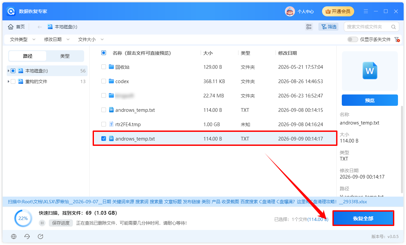Screen dimensions: 406x245
Task: Sort by the 修改日期 column header
Action: coord(288,53)
